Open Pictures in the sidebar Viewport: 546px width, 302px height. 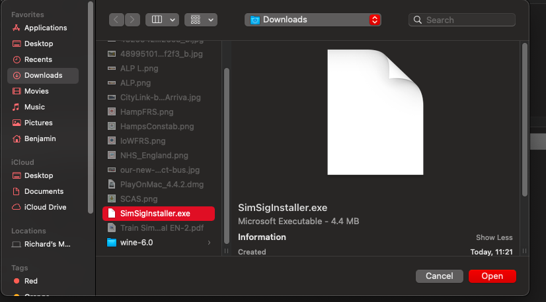click(43, 123)
